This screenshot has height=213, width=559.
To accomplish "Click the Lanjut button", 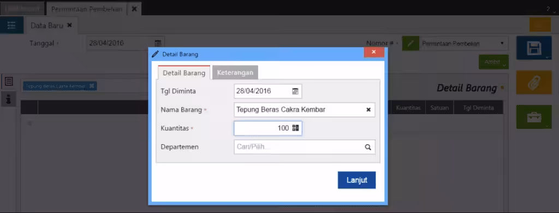I will click(x=356, y=180).
